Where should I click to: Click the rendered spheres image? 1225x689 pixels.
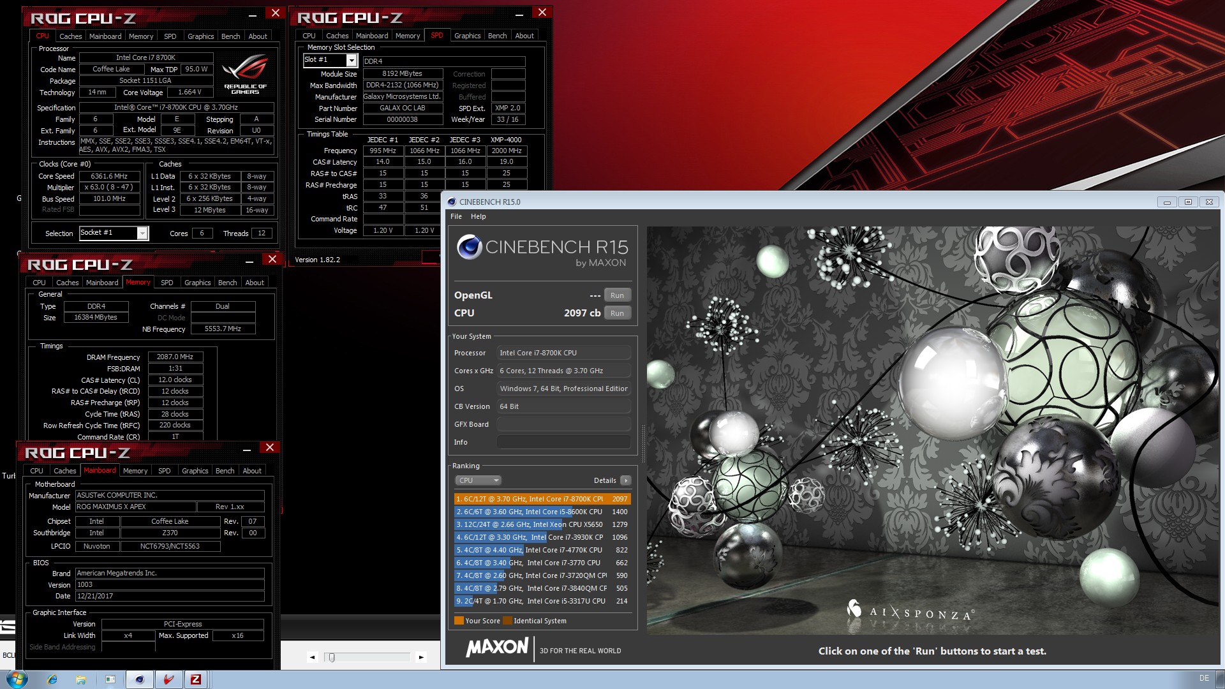[933, 431]
